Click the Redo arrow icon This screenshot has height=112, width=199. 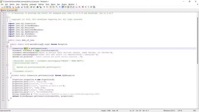(34, 7)
